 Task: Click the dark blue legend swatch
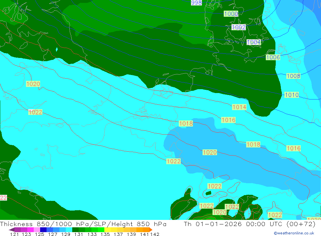pos(43,230)
